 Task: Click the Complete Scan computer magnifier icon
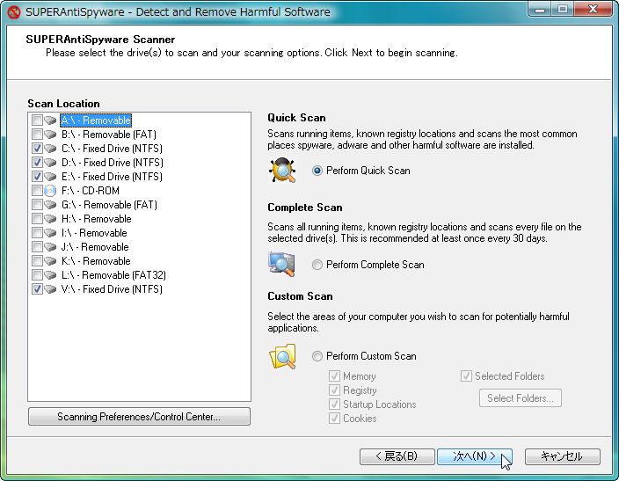tap(282, 264)
